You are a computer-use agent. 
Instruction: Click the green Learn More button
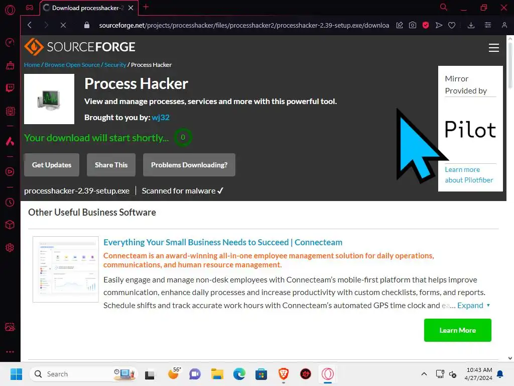click(x=457, y=330)
